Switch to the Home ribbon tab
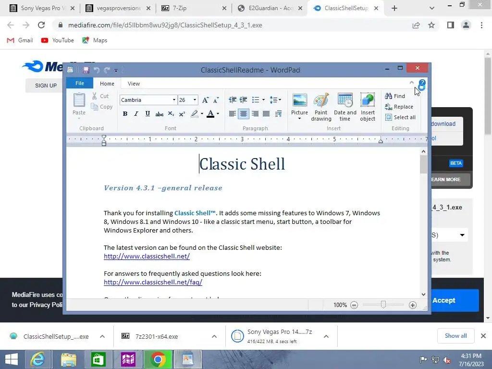492x369 pixels. 107,84
